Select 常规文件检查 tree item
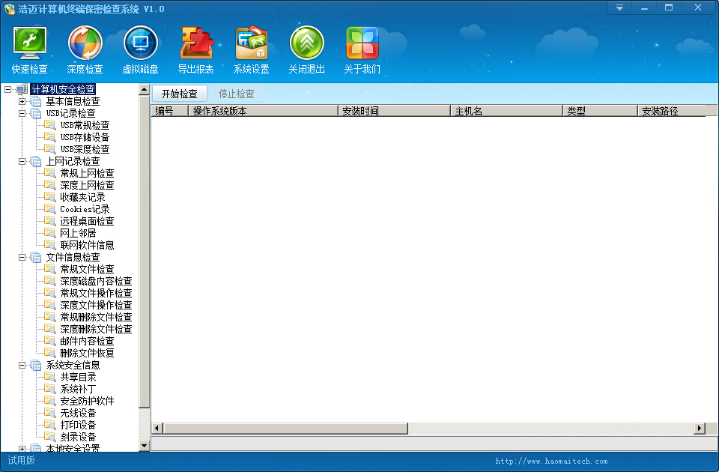This screenshot has height=472, width=719. (x=87, y=269)
